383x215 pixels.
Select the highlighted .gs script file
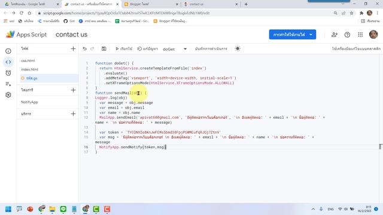pos(48,78)
